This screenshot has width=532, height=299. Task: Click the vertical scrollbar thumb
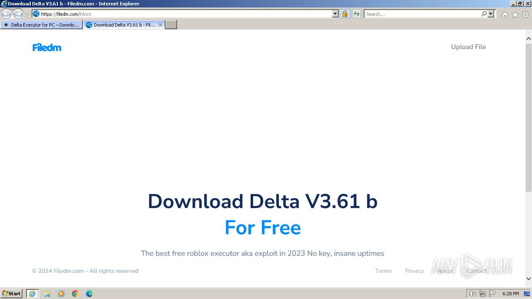(x=529, y=117)
